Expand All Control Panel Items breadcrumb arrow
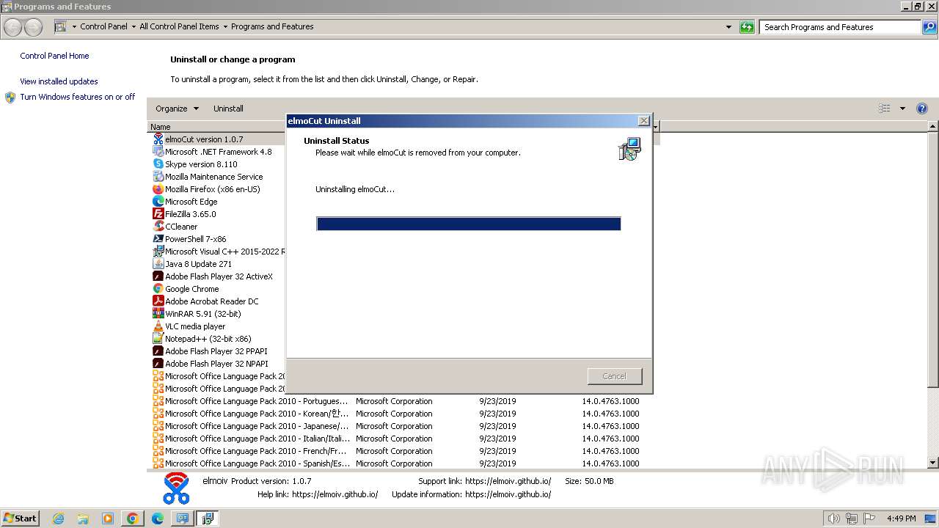This screenshot has height=528, width=939. (x=225, y=26)
